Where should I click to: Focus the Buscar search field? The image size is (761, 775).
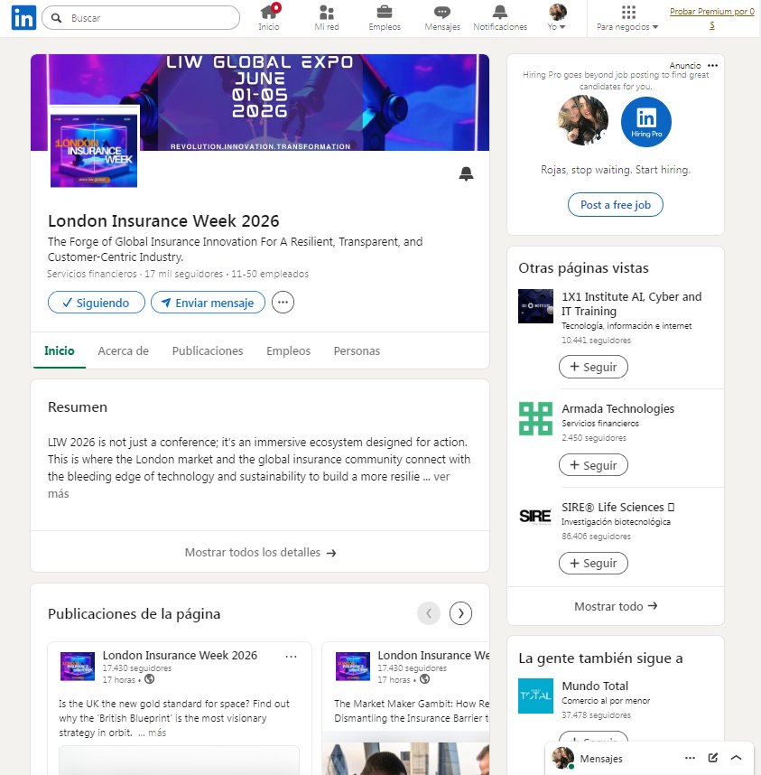[x=141, y=18]
